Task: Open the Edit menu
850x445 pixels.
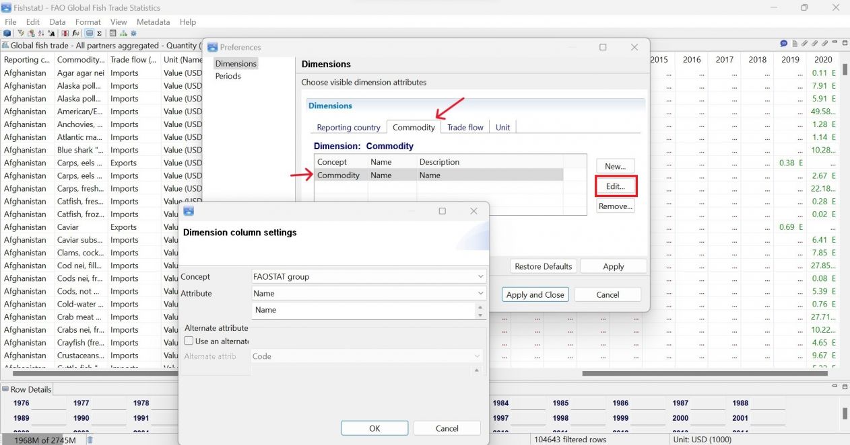Action: coord(33,22)
